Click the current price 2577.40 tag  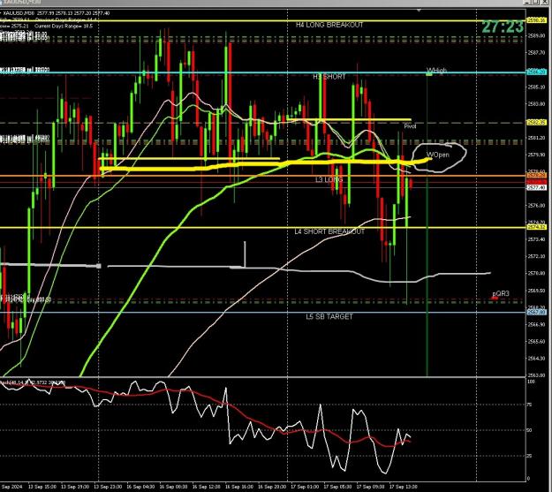tap(537, 188)
